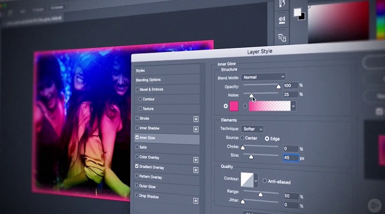Toggle the Anti-aliased checkbox
The height and width of the screenshot is (214, 385).
click(x=264, y=181)
